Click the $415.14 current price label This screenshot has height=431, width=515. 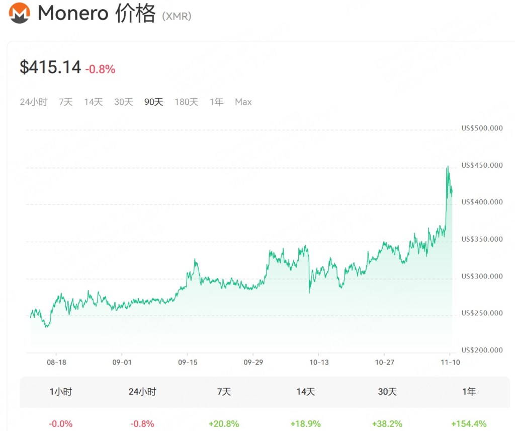[50, 67]
